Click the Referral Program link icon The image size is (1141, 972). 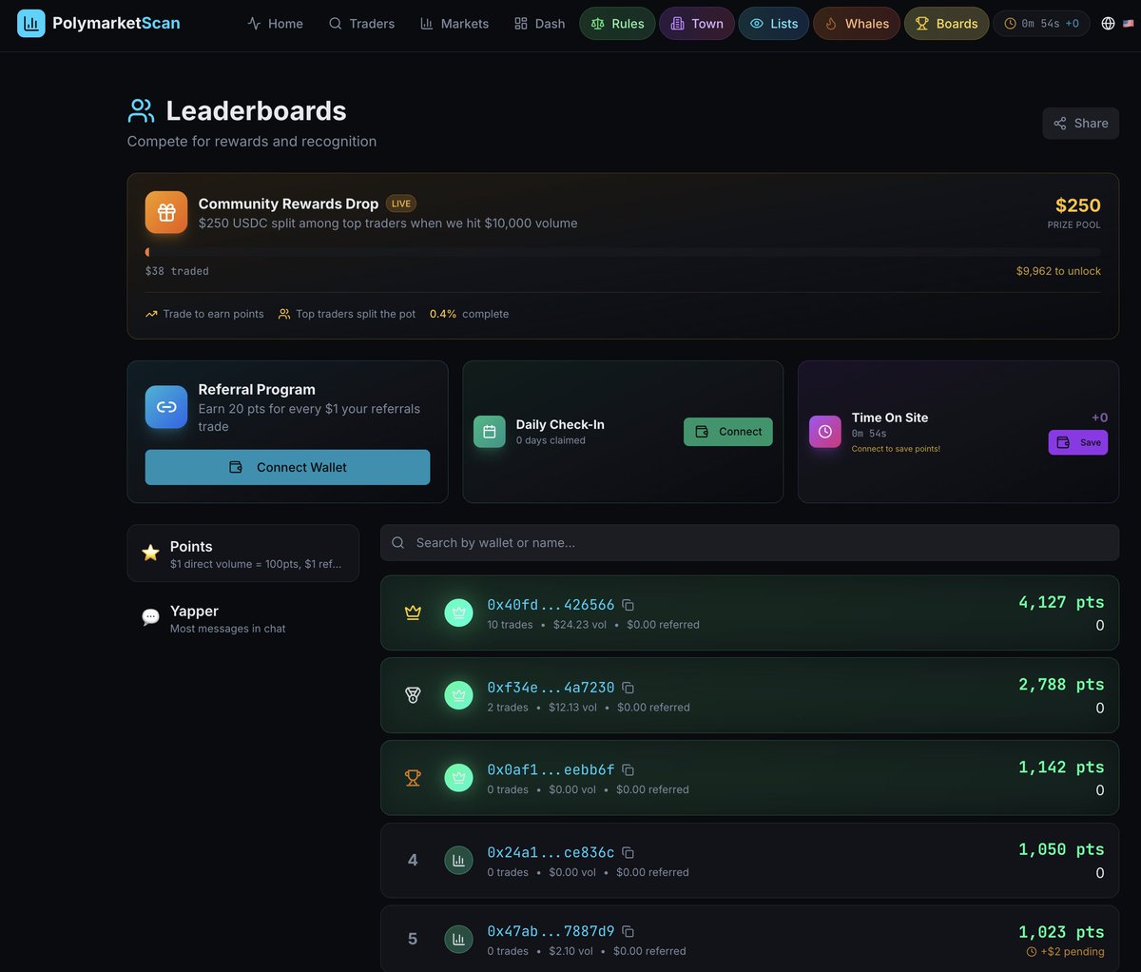pos(166,407)
